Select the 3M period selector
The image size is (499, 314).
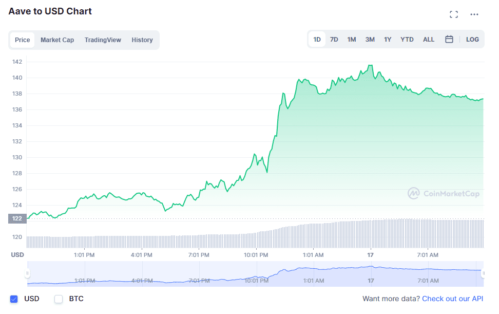370,39
